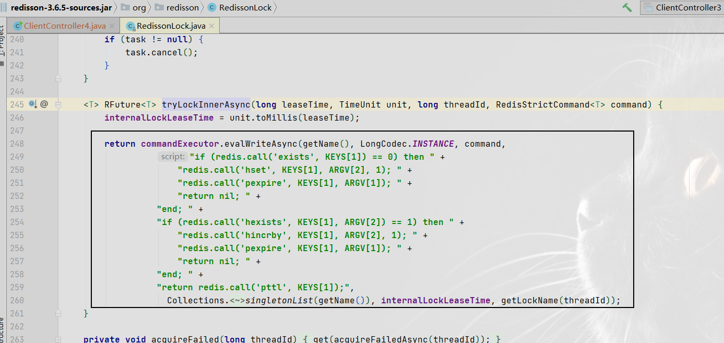Image resolution: width=724 pixels, height=343 pixels.
Task: Expand the folded acquireFailed method on line 263
Action: pos(58,339)
